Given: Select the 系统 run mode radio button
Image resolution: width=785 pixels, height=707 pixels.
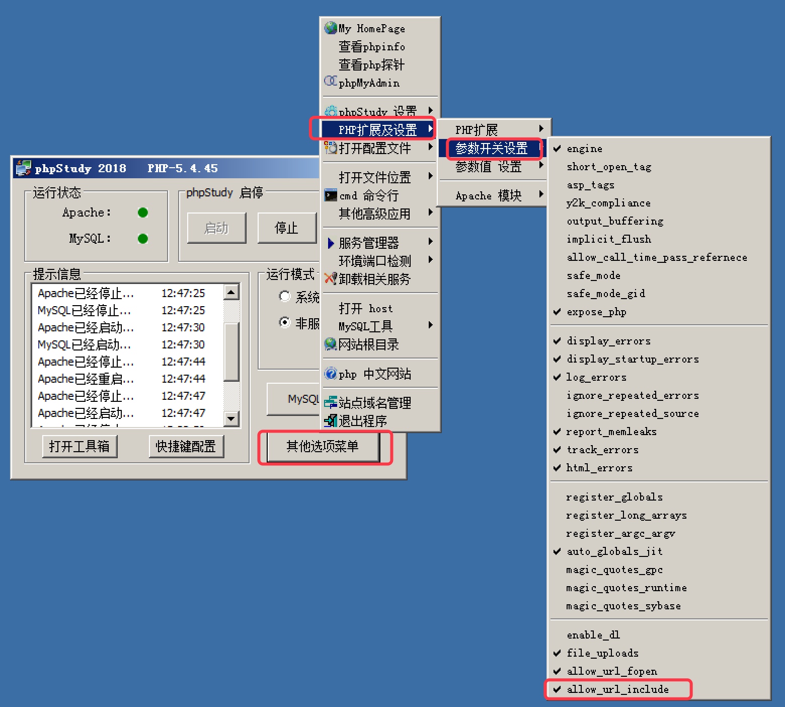Looking at the screenshot, I should pyautogui.click(x=285, y=296).
